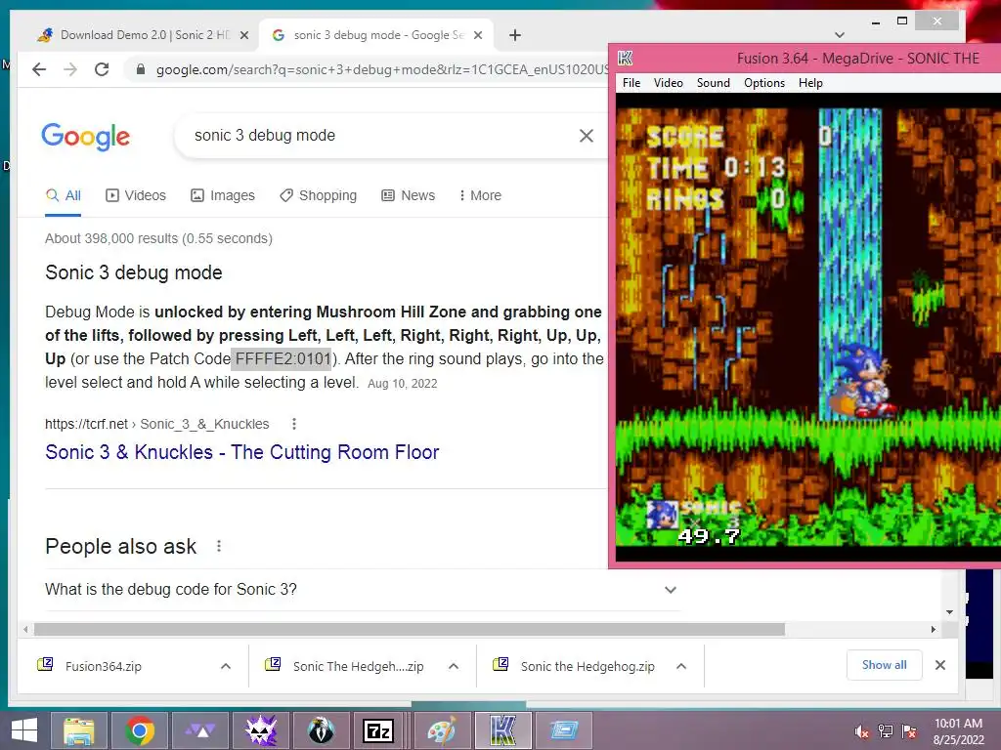1001x750 pixels.
Task: Select the All results filter
Action: coord(64,195)
